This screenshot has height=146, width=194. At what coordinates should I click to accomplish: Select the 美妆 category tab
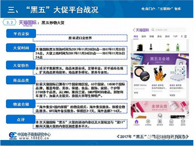click(x=159, y=36)
